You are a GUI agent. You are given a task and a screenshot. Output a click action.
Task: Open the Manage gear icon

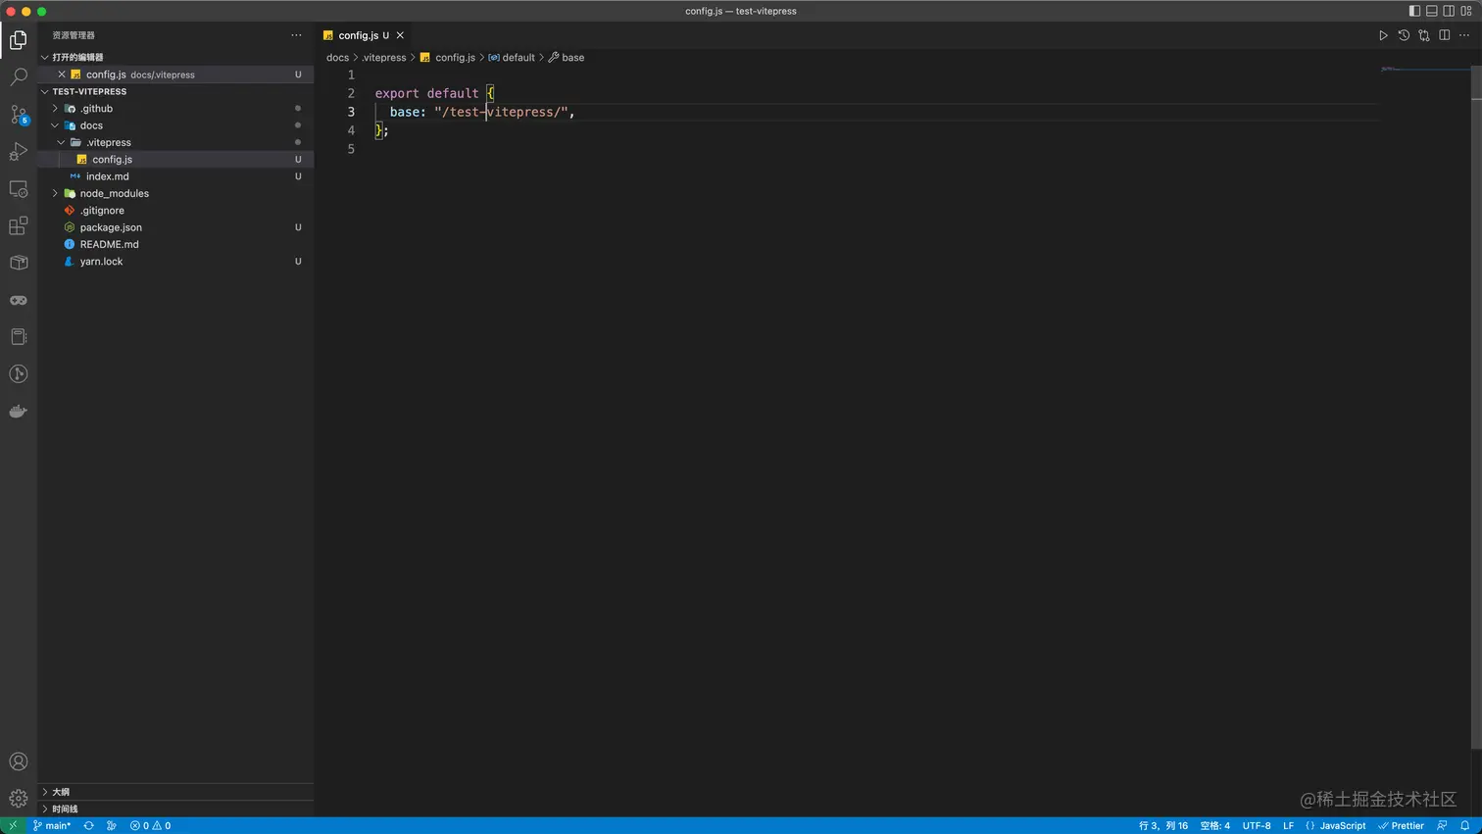18,799
